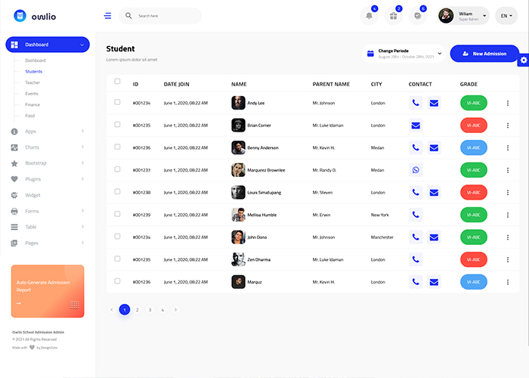This screenshot has height=378, width=529.
Task: Open the gift box icon in header
Action: click(392, 16)
